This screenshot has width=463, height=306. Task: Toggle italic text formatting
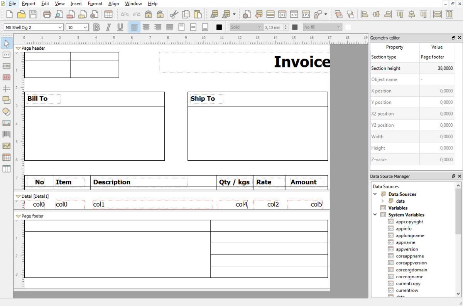click(108, 27)
